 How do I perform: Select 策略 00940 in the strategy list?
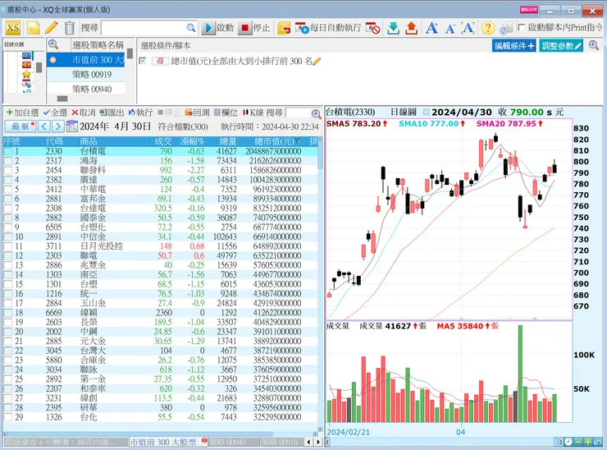pos(86,90)
